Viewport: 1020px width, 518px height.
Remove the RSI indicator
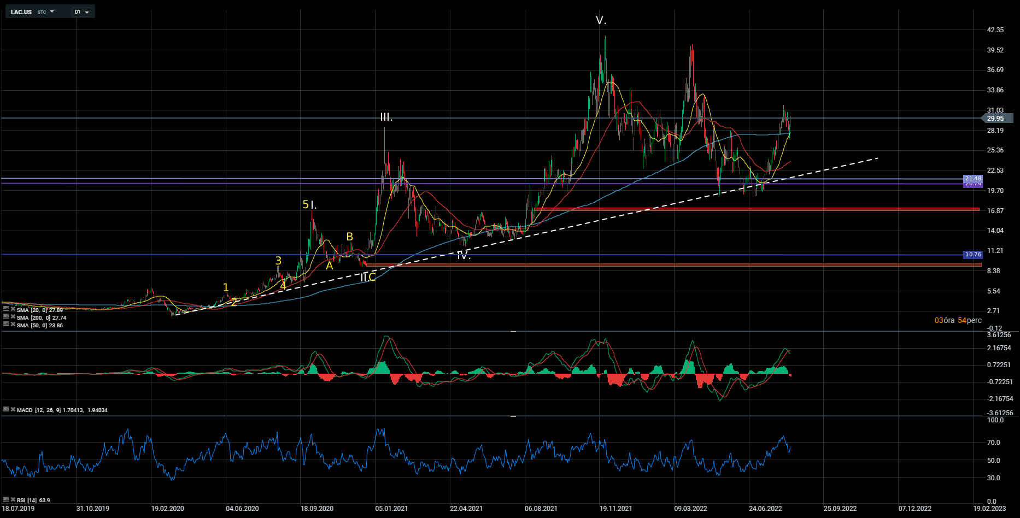point(13,499)
